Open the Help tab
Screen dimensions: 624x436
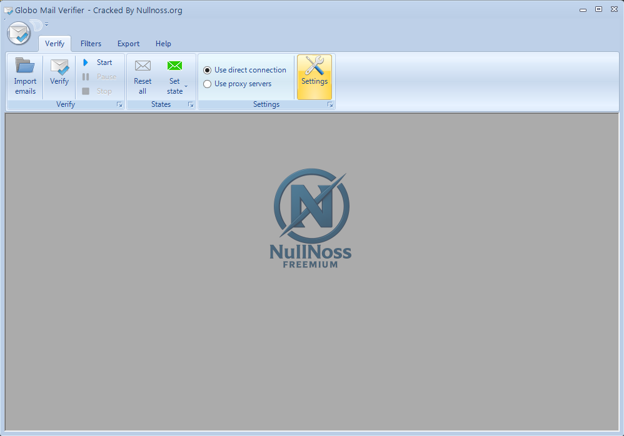click(x=163, y=44)
